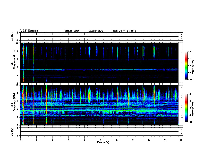Click the upper color scale bar beside ch.1
The height and width of the screenshot is (157, 204).
pyautogui.click(x=186, y=66)
